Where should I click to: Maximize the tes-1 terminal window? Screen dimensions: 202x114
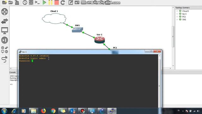(151, 51)
